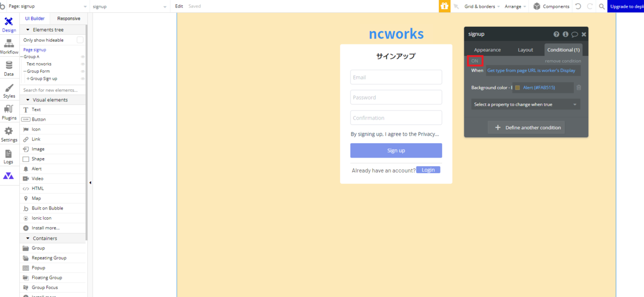644x297 pixels.
Task: Open Select a property to change dropdown
Action: tap(525, 105)
